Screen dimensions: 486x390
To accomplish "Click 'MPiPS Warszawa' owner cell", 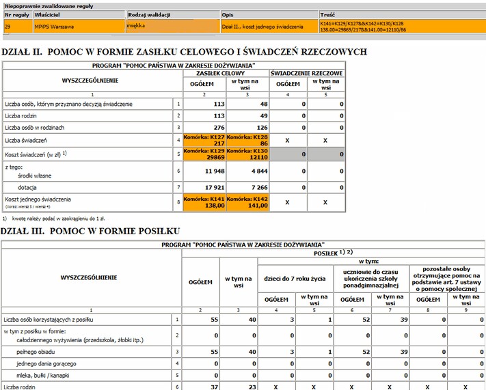I will pos(79,27).
